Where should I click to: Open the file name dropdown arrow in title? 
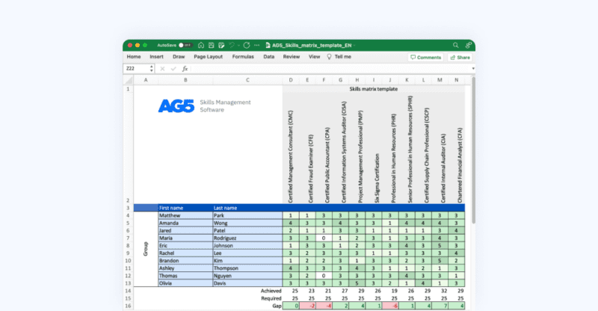coord(354,46)
